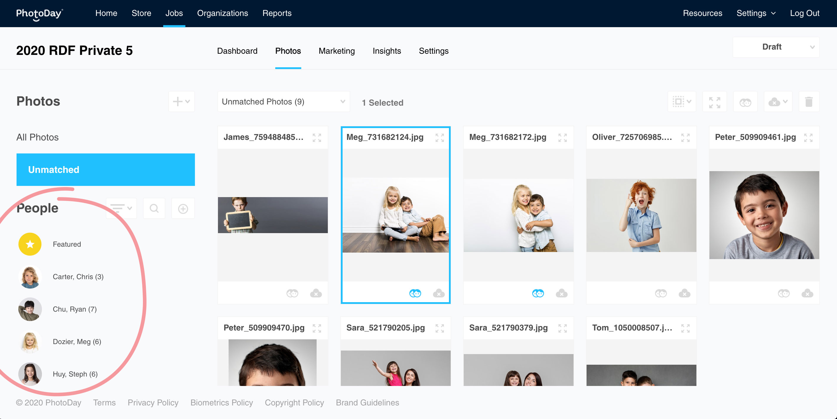Click face match icon under James_759488485 photo
The image size is (837, 419).
[292, 293]
